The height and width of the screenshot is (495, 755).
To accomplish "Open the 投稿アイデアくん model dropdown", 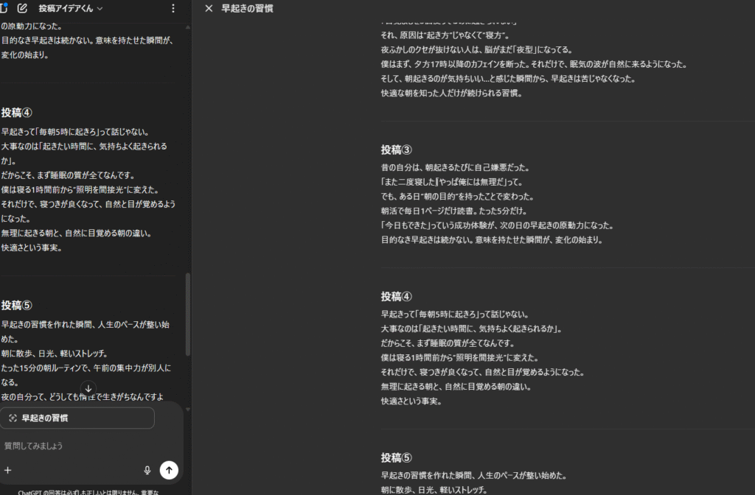I will click(x=70, y=8).
